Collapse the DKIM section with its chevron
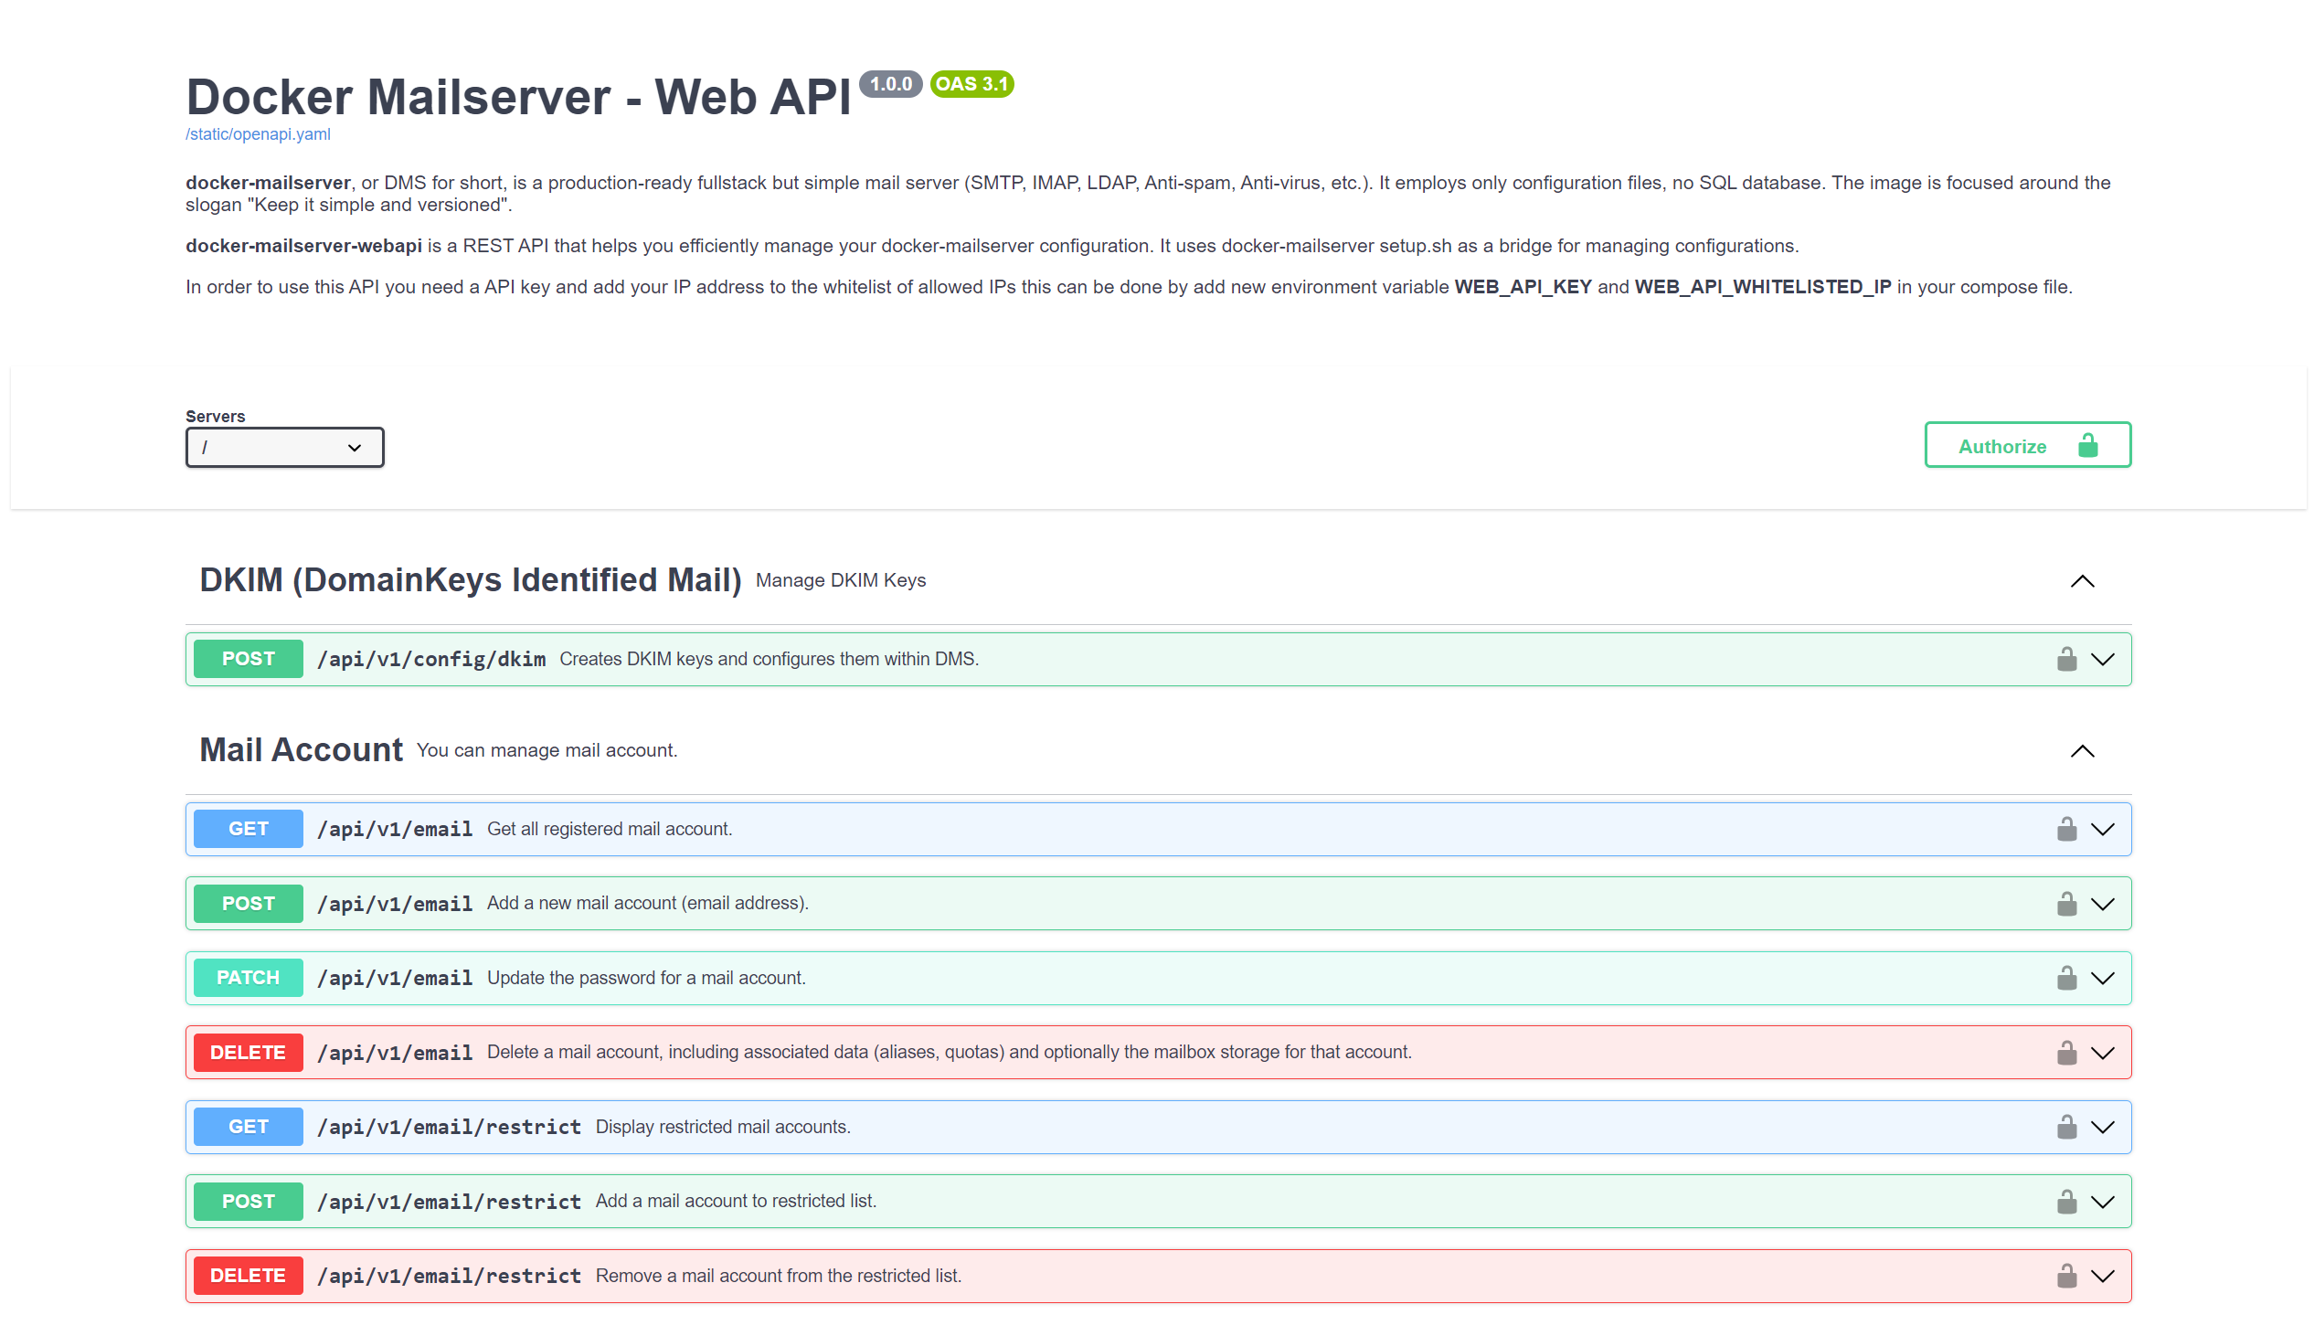The height and width of the screenshot is (1336, 2314). (x=2082, y=581)
